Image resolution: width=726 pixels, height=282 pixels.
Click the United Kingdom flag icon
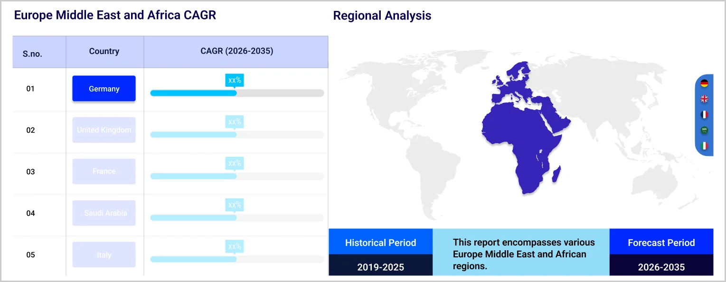coord(704,99)
